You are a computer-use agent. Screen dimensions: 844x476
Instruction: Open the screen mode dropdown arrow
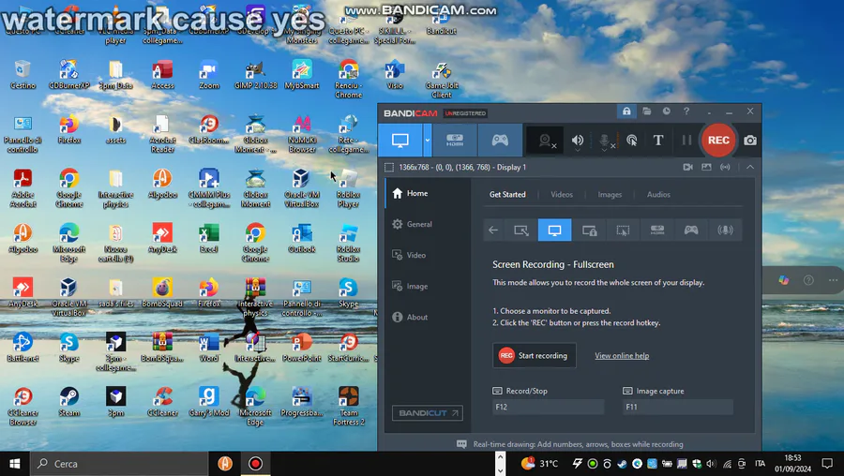(428, 141)
